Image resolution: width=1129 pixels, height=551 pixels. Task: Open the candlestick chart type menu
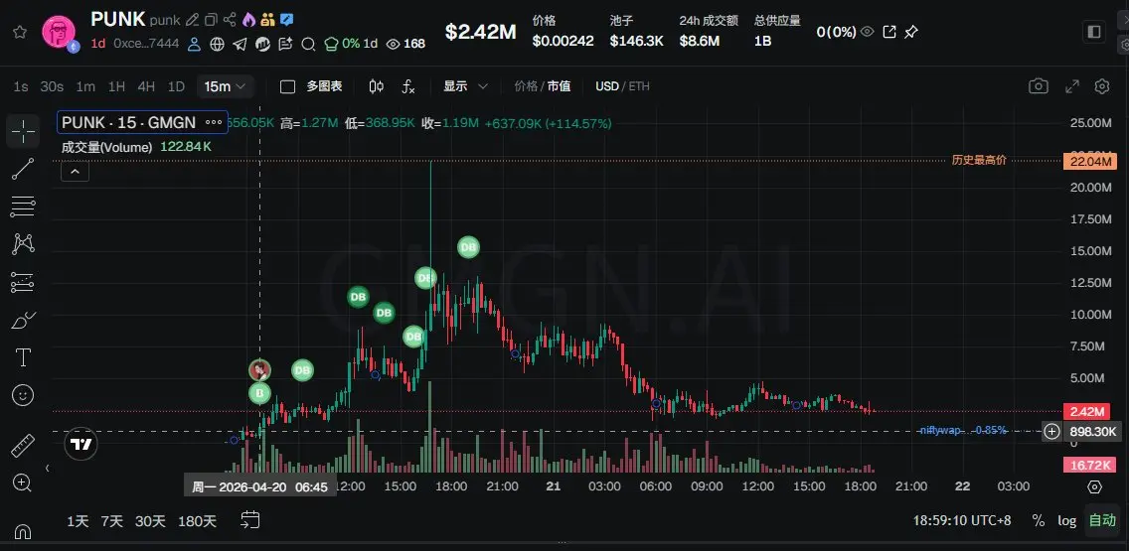point(376,87)
